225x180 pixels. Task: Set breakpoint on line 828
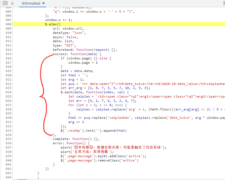coord(8,109)
